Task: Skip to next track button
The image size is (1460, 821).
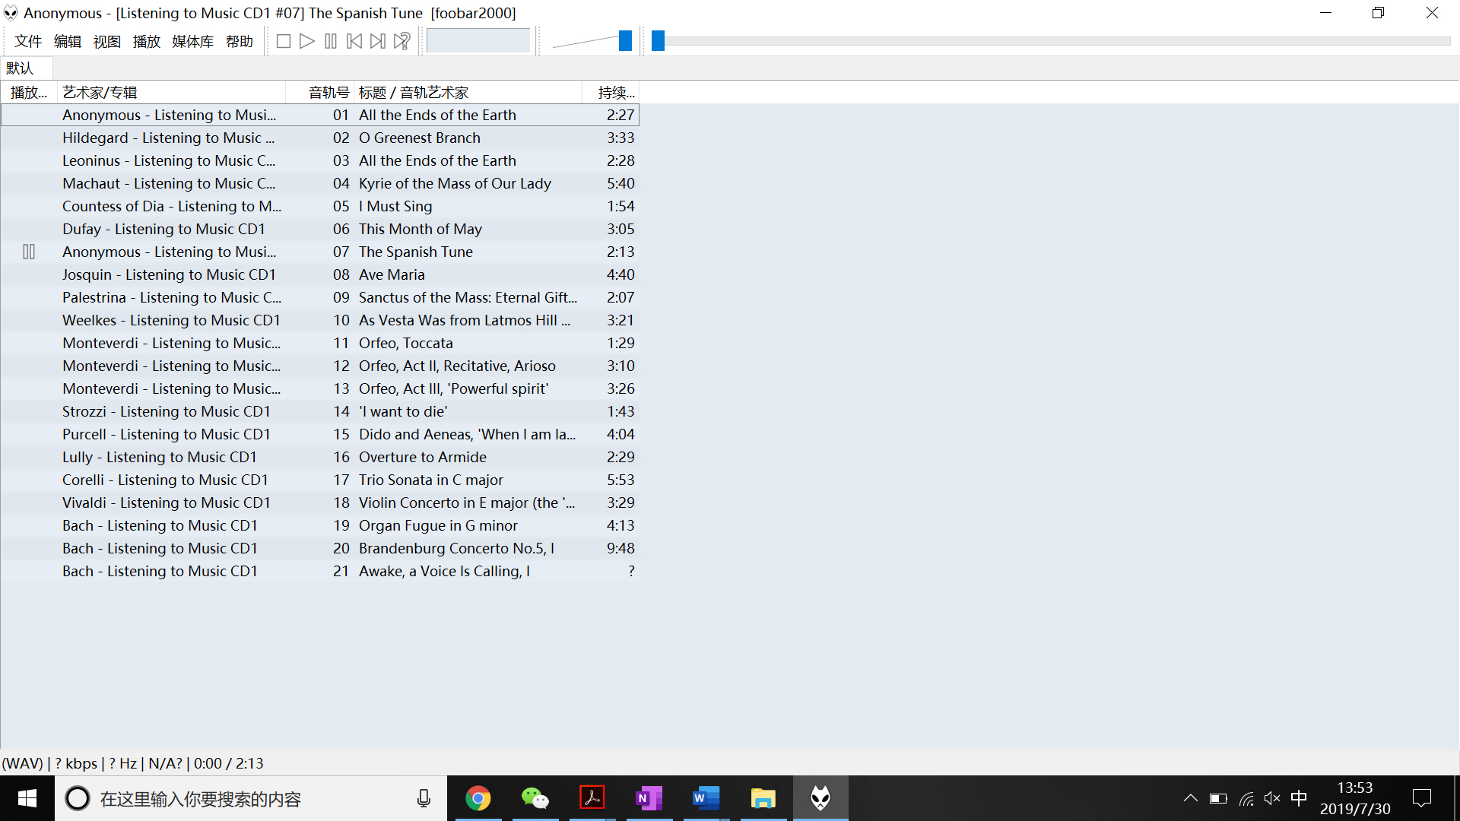Action: coord(378,41)
